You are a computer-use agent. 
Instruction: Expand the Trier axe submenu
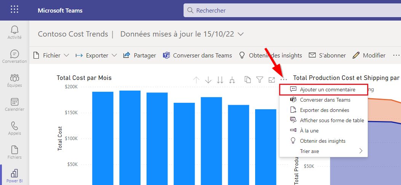point(324,151)
